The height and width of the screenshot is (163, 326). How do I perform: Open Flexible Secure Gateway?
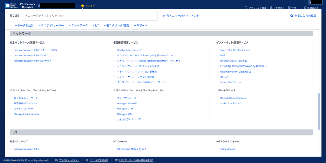point(234,61)
